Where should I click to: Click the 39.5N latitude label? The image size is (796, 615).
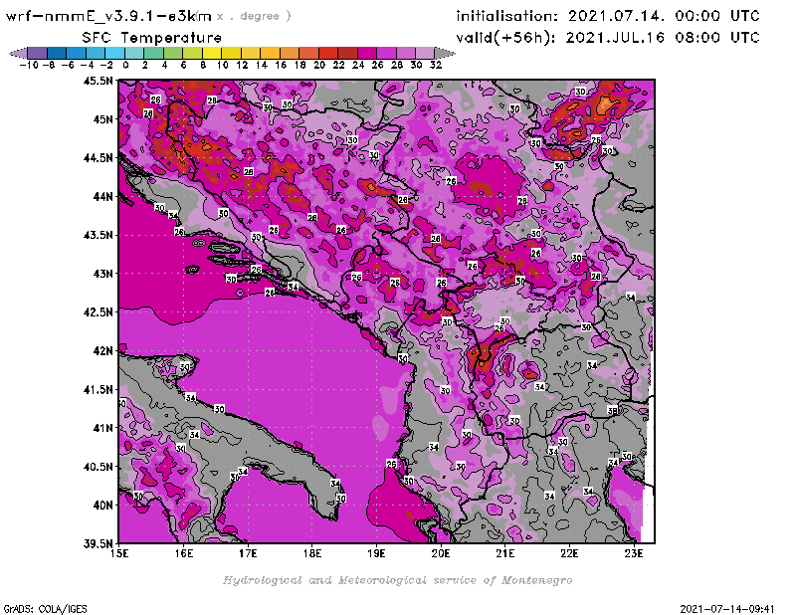click(x=98, y=544)
